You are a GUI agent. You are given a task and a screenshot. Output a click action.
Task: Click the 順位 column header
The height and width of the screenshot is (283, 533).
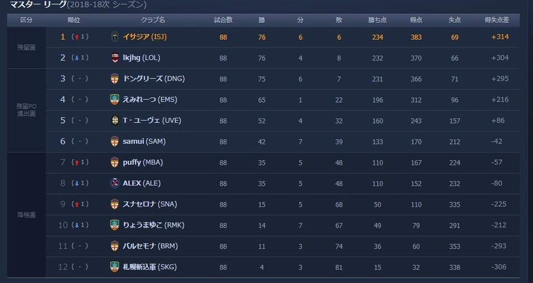coord(74,20)
